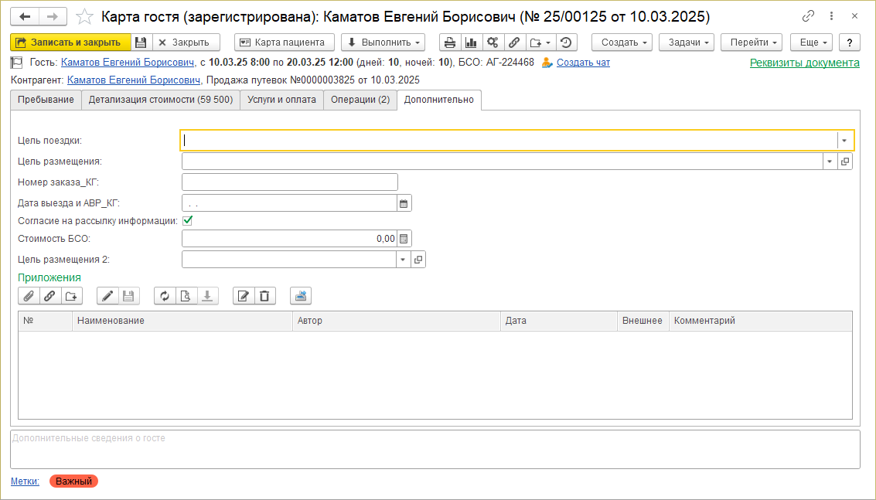Click the print icon in the toolbar
This screenshot has width=876, height=500.
450,43
